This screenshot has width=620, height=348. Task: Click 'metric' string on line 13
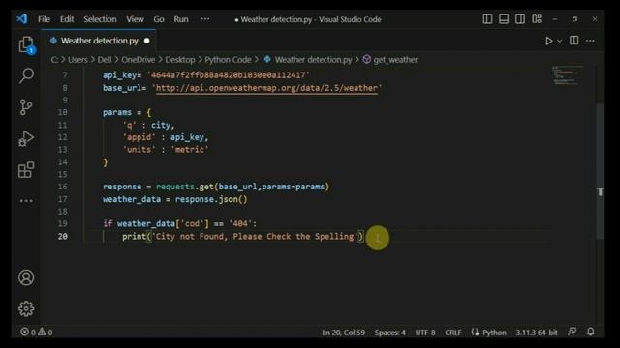pos(190,150)
